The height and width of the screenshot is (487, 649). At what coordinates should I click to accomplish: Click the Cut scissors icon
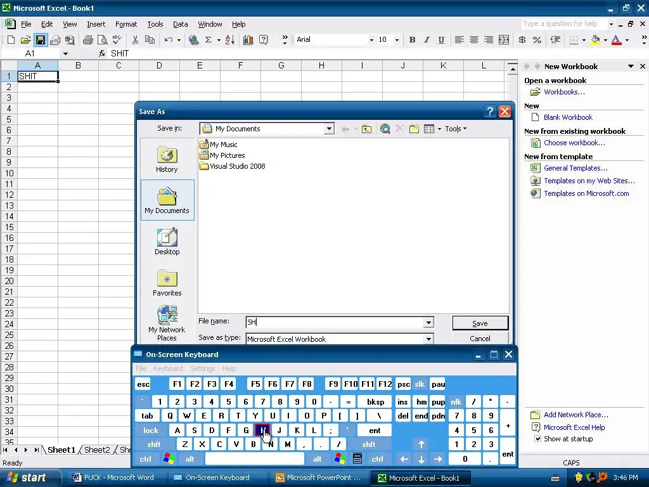[x=135, y=40]
